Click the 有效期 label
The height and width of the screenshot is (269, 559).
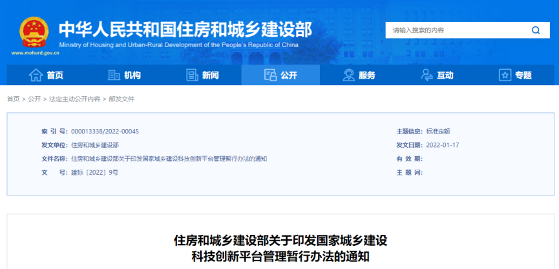tap(410, 159)
